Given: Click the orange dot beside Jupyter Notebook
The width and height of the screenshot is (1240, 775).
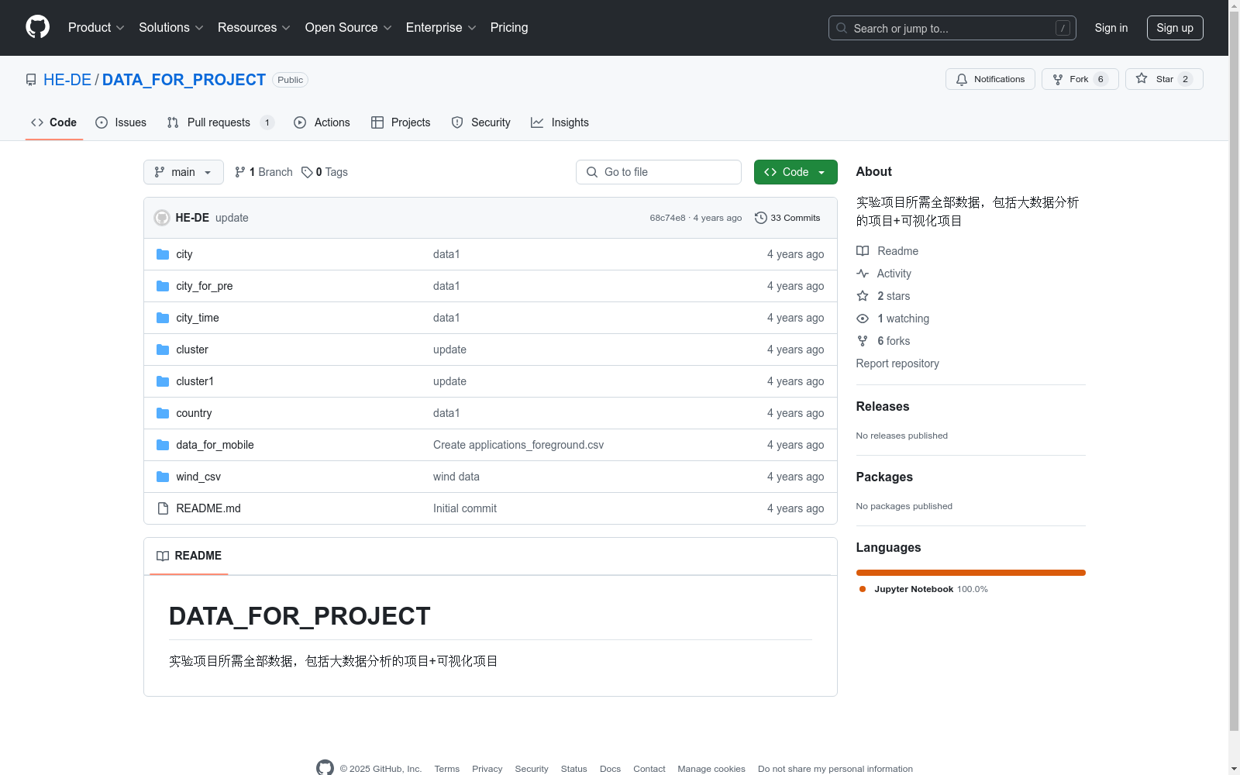Looking at the screenshot, I should (863, 589).
